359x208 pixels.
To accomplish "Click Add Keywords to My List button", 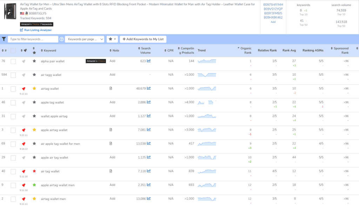I will pos(143,39).
